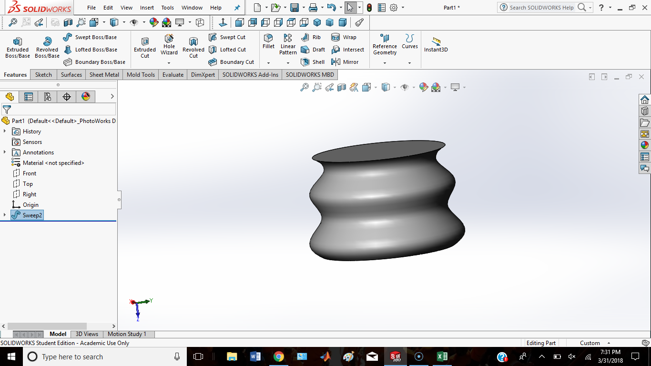Choose the Lofted Boss/Base feature
651x366 pixels.
[90, 50]
